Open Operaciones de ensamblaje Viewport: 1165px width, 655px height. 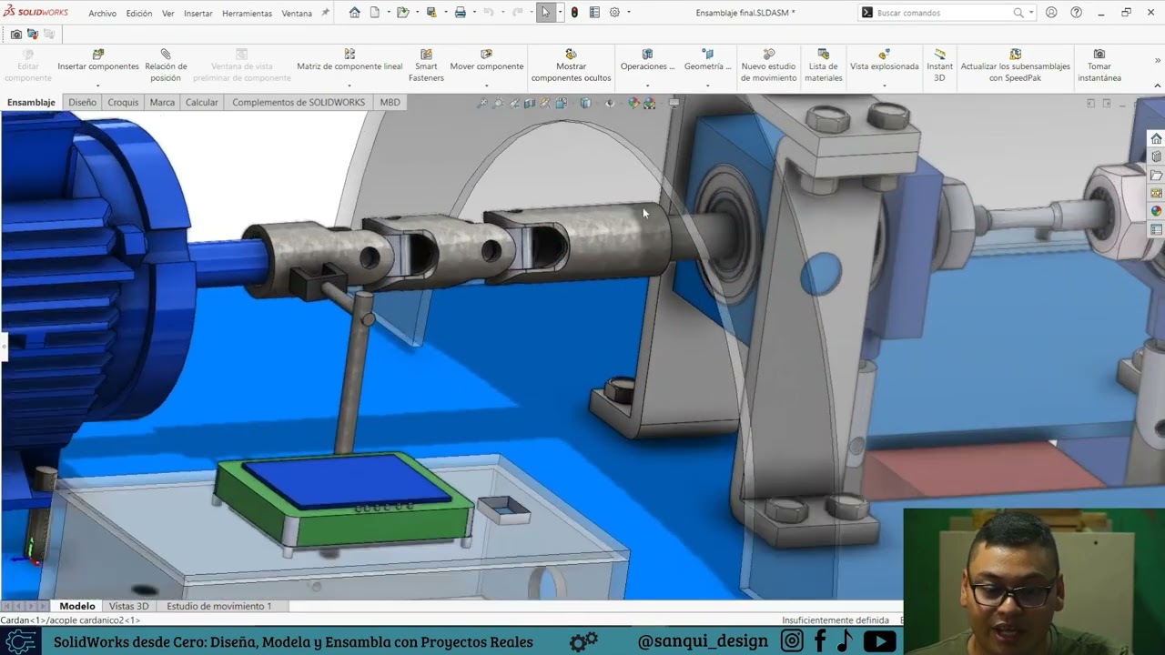click(647, 61)
